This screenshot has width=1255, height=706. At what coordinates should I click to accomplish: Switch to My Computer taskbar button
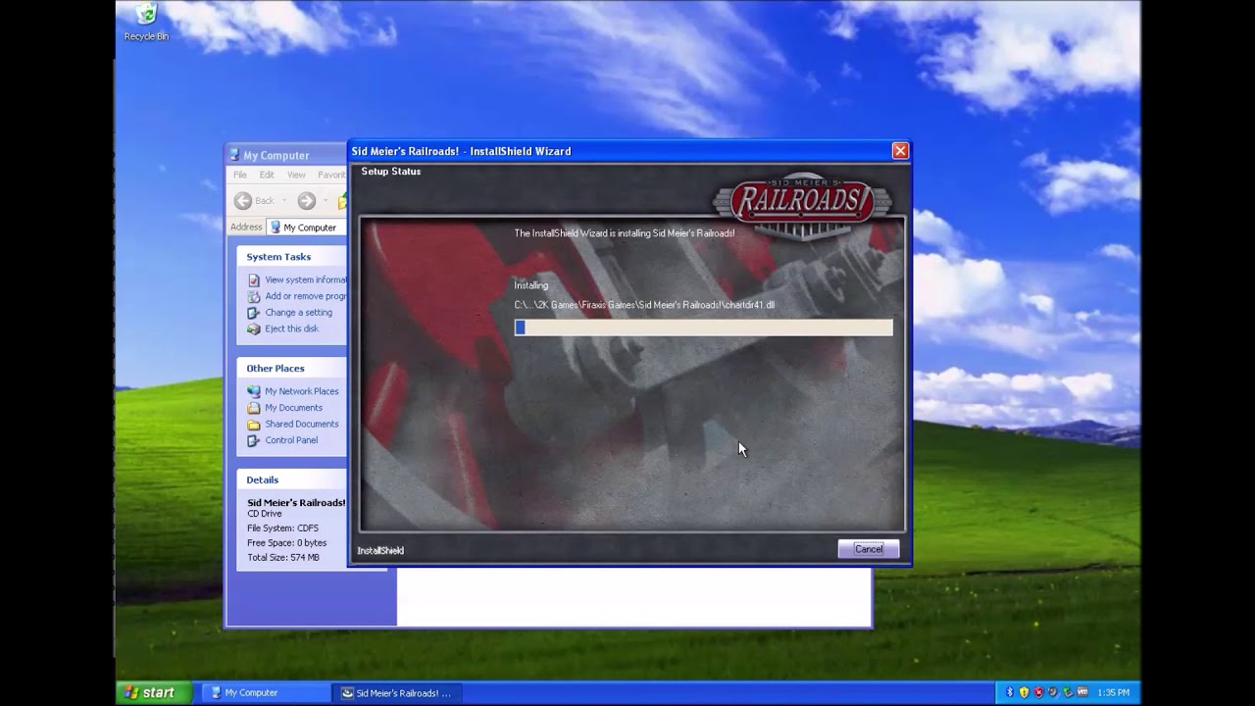point(267,692)
